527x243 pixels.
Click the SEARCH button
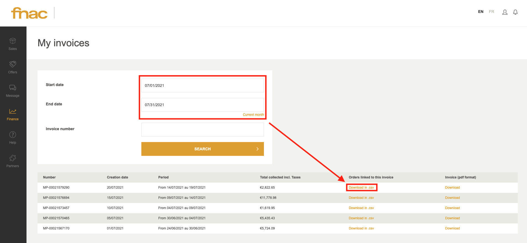[x=203, y=149]
